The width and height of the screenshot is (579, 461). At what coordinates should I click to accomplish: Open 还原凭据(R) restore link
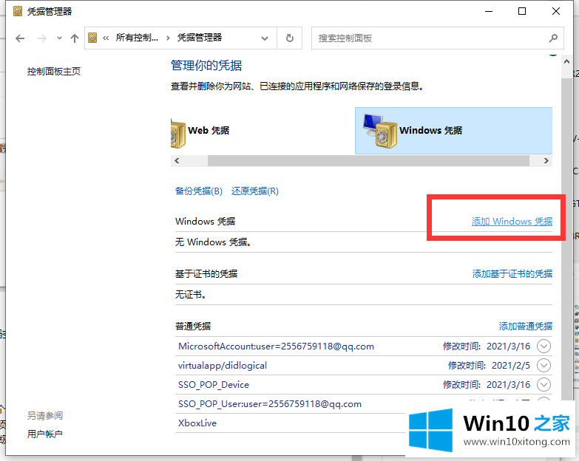pos(255,191)
